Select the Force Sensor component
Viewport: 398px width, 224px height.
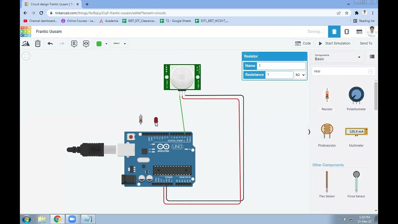click(x=356, y=184)
